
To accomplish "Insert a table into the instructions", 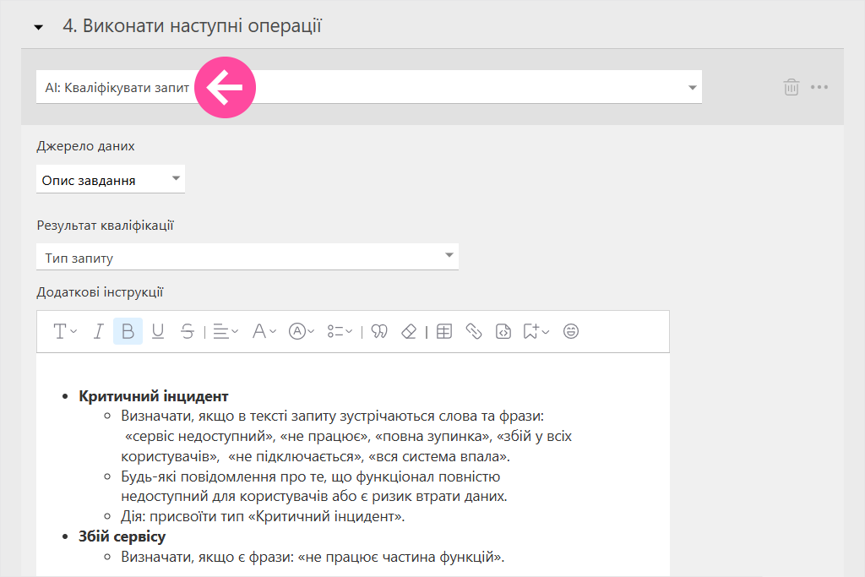I will 443,331.
